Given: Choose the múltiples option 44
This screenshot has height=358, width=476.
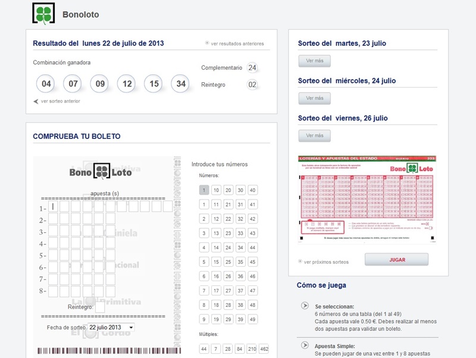Looking at the screenshot, I should pyautogui.click(x=204, y=348).
